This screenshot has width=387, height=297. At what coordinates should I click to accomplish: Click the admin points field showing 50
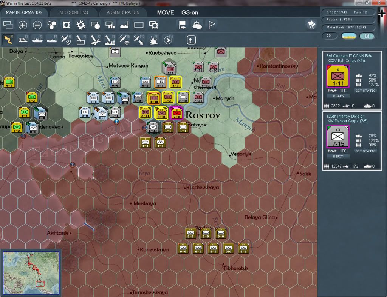pos(330,36)
